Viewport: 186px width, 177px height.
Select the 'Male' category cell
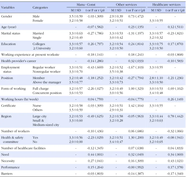(36, 16)
